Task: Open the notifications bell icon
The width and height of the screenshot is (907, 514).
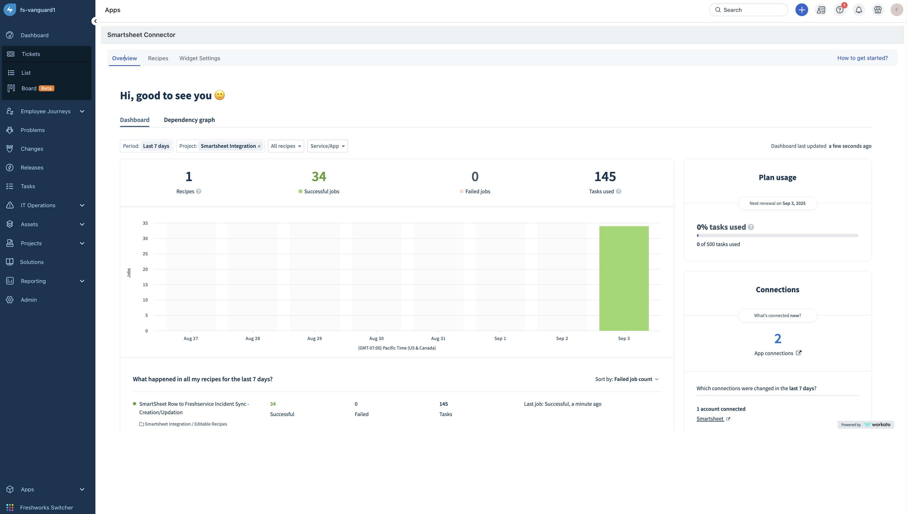Action: [x=859, y=10]
